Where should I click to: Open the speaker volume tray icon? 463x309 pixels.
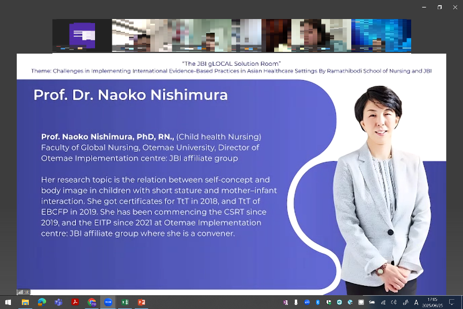point(394,302)
